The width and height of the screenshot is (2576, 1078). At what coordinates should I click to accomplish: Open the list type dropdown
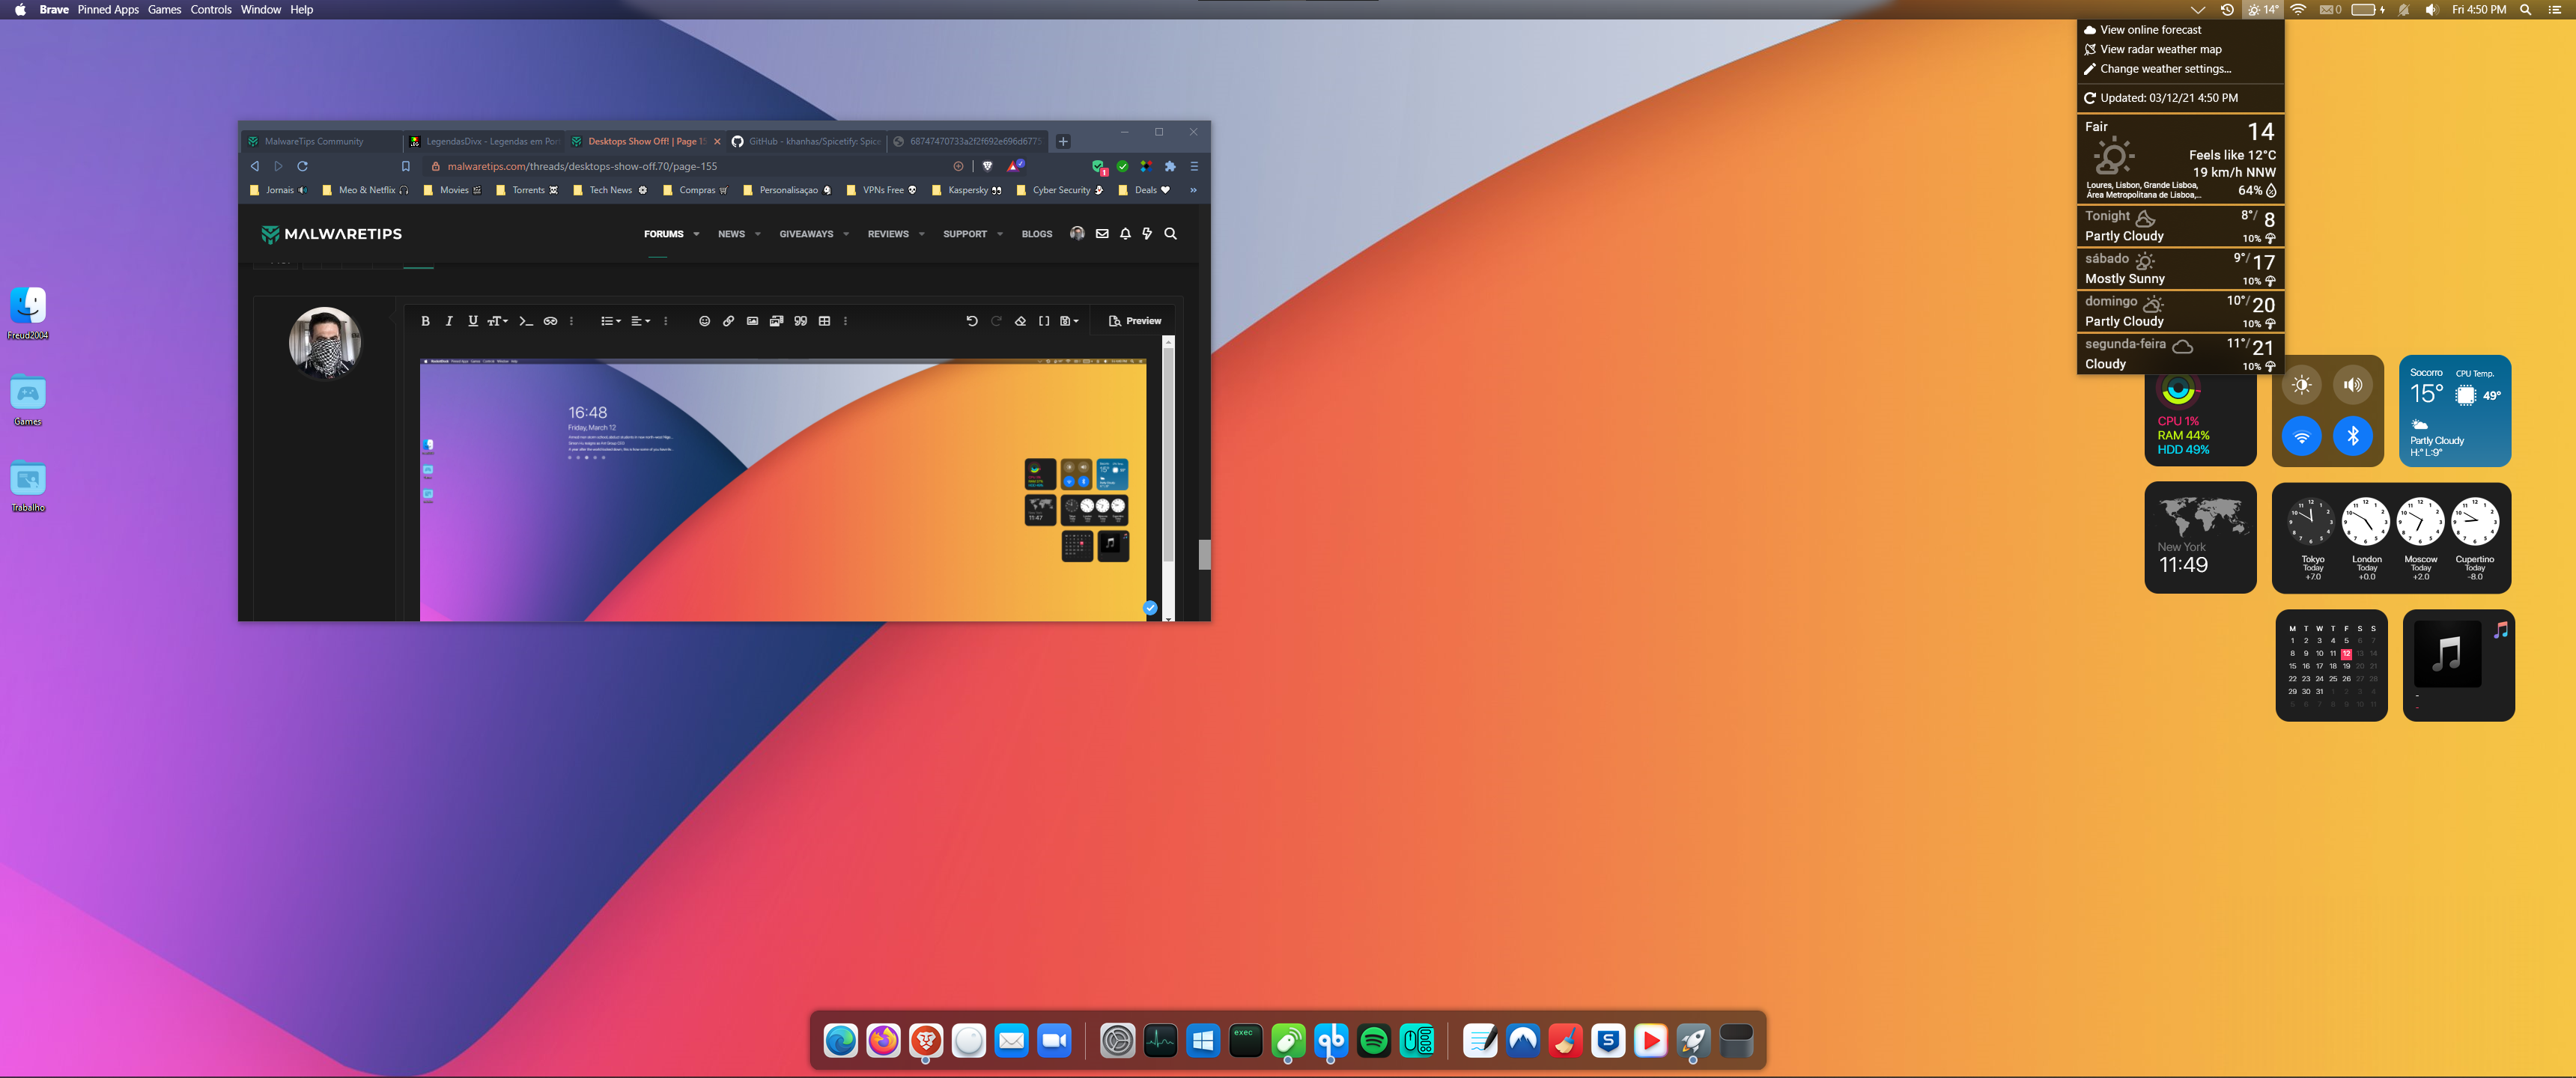tap(610, 321)
